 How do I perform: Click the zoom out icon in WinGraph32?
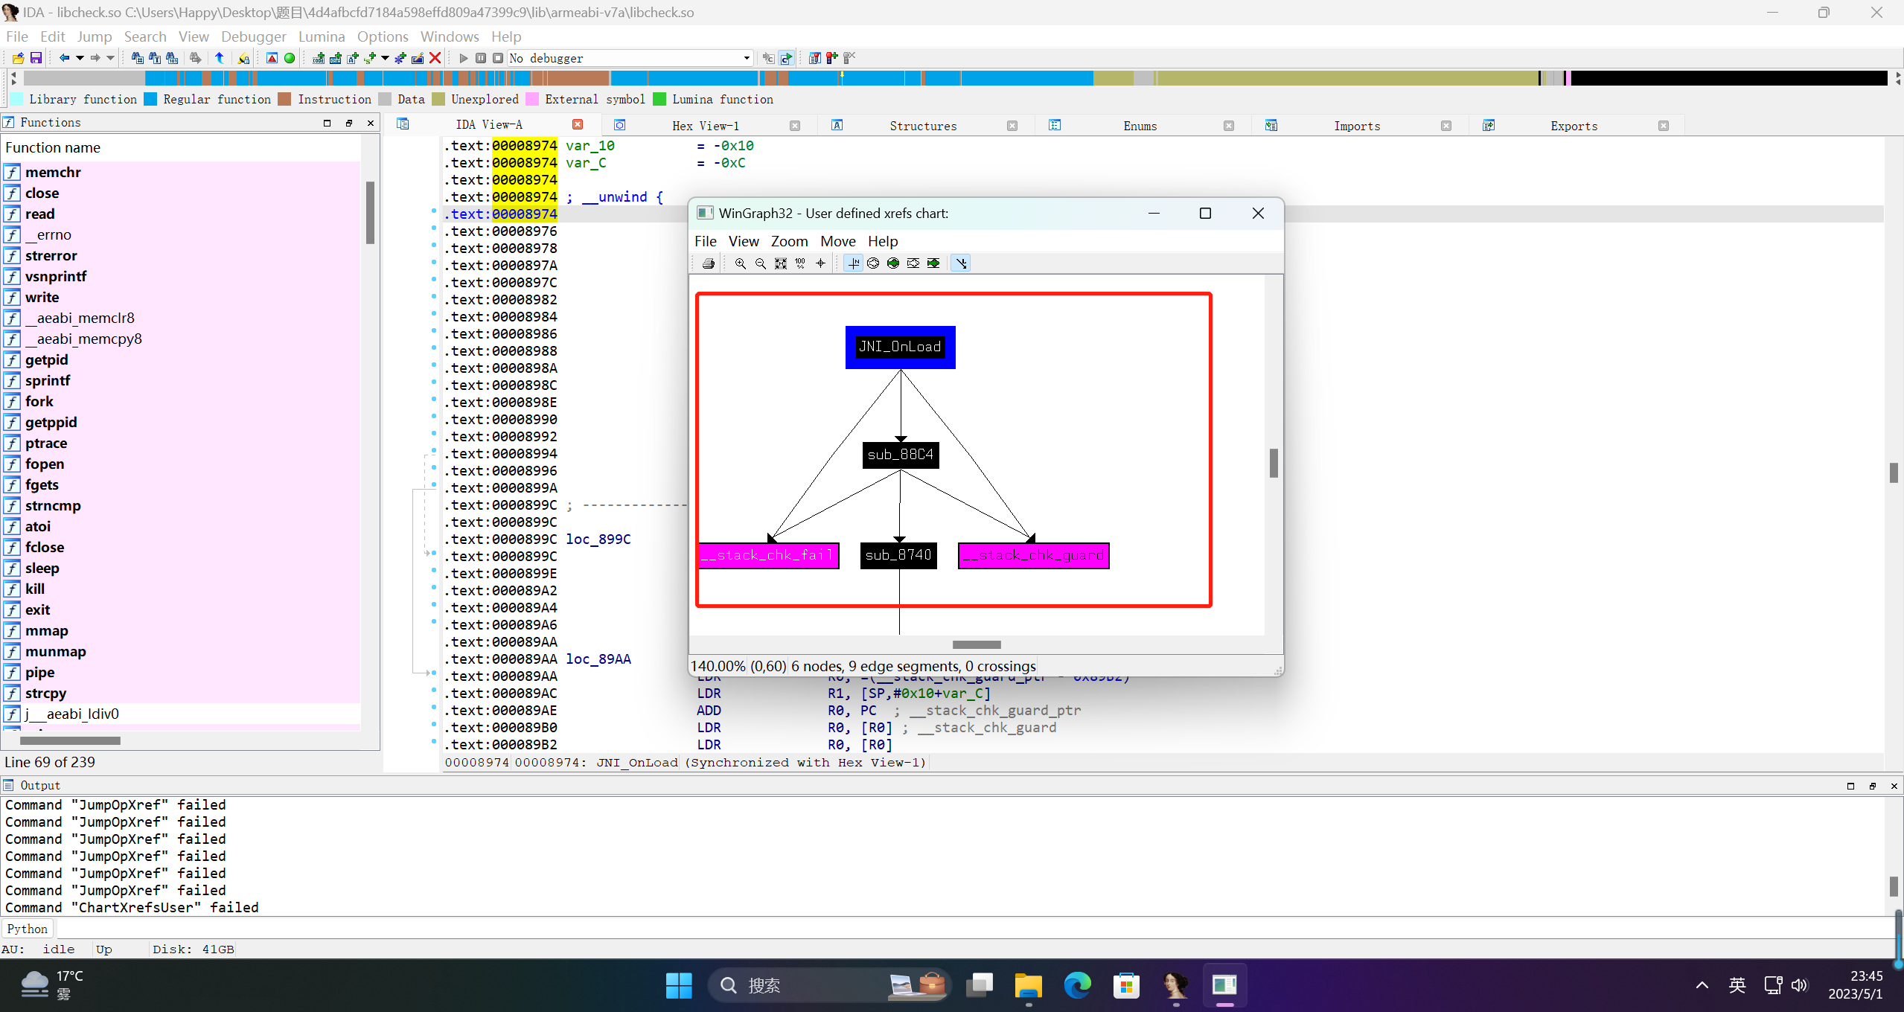click(760, 263)
